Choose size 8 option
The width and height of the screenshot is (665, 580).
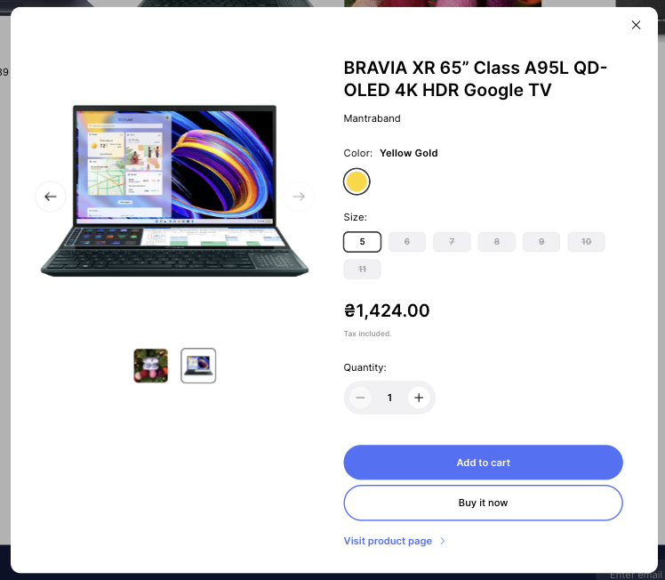coord(497,242)
